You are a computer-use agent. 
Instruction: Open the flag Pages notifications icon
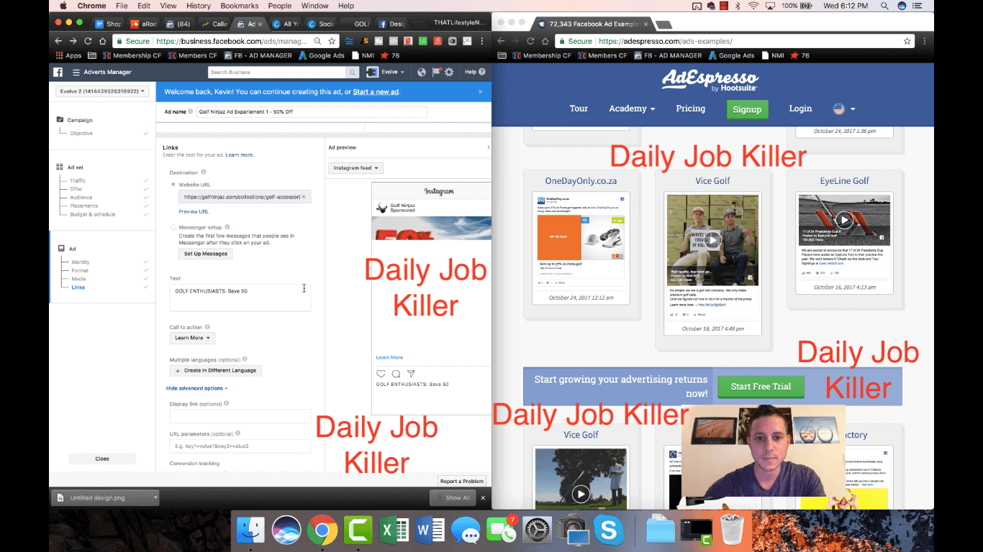click(436, 72)
